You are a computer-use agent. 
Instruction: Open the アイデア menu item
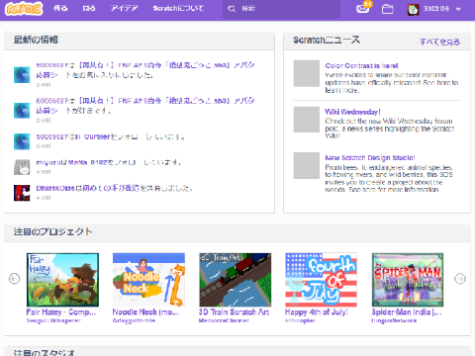(125, 9)
